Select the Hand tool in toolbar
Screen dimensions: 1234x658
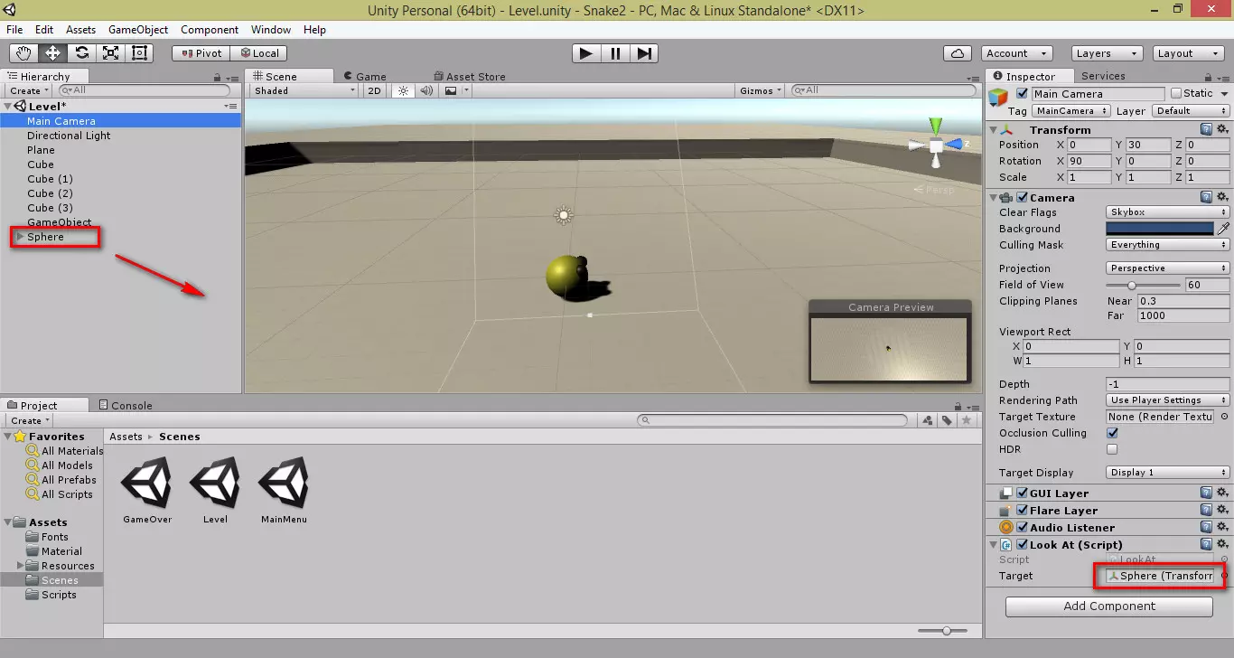point(24,53)
